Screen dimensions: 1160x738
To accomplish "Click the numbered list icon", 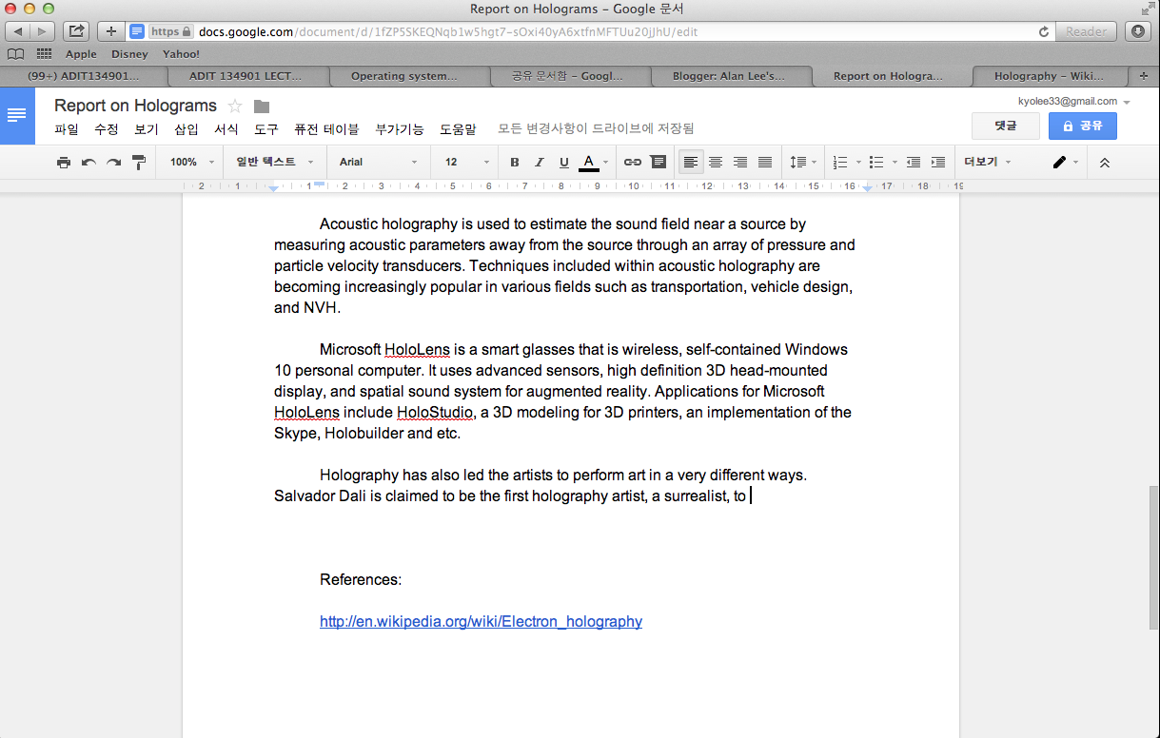I will click(840, 163).
